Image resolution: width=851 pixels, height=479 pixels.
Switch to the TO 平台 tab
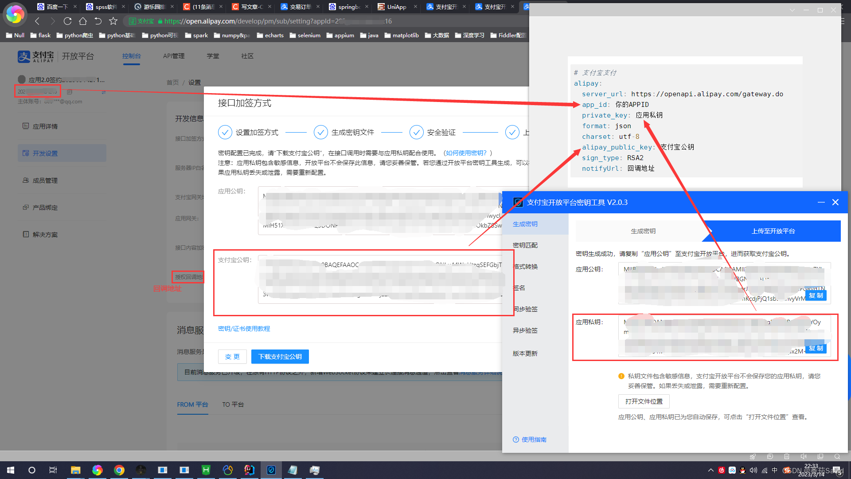click(233, 404)
